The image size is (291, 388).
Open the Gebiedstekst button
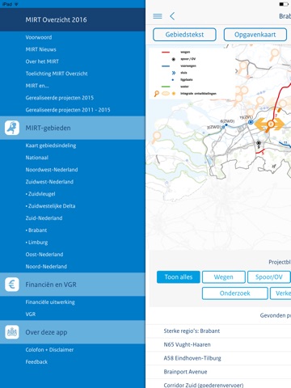coord(184,35)
